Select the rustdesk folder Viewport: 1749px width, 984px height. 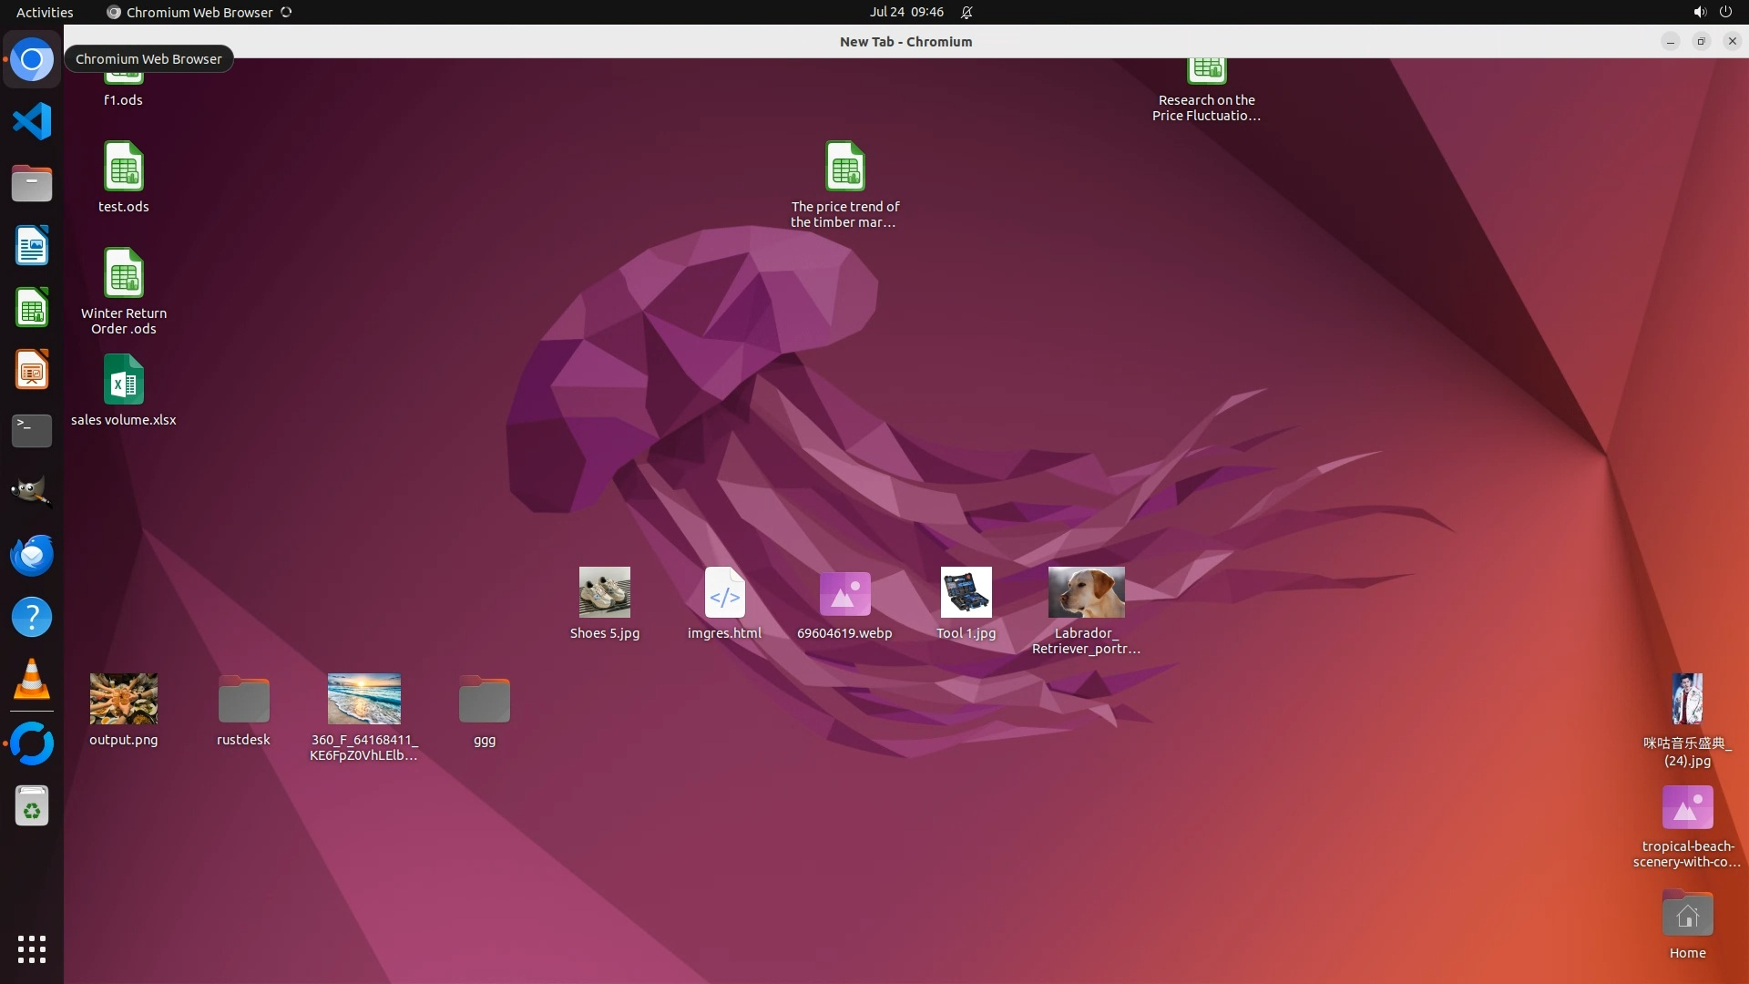(243, 700)
